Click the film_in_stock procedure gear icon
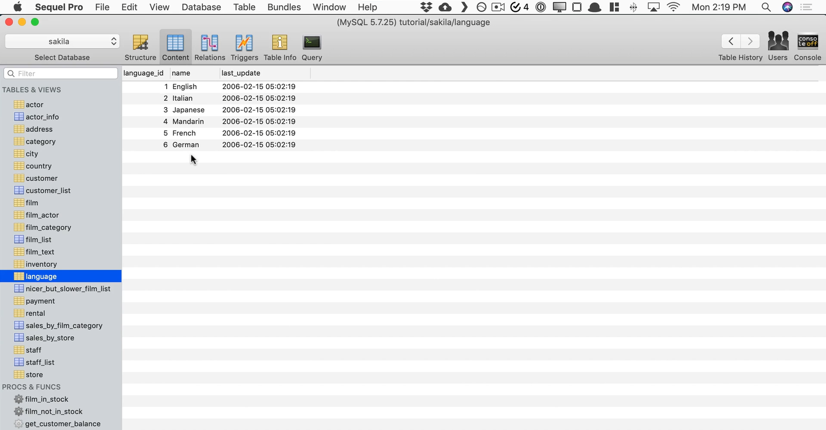The width and height of the screenshot is (826, 430). (x=19, y=399)
